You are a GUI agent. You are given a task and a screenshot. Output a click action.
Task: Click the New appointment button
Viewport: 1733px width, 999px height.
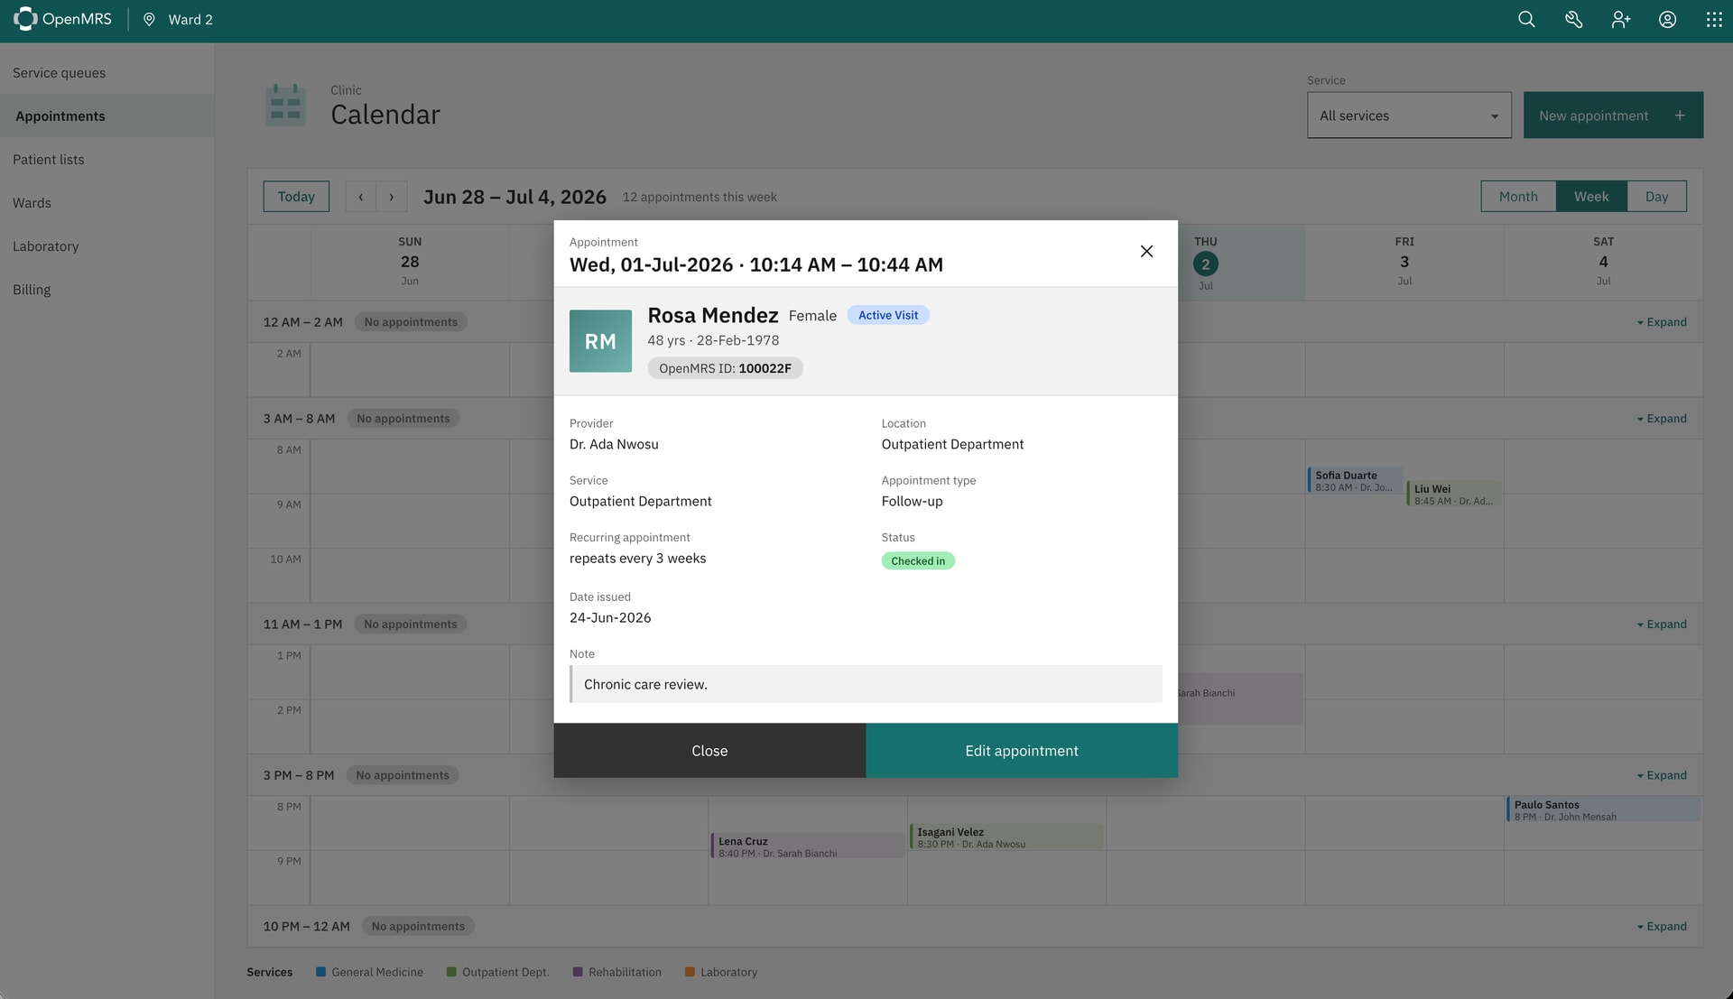click(1613, 115)
